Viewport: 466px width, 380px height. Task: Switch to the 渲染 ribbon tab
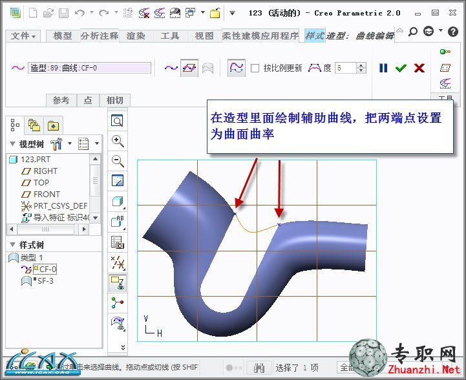[x=136, y=36]
